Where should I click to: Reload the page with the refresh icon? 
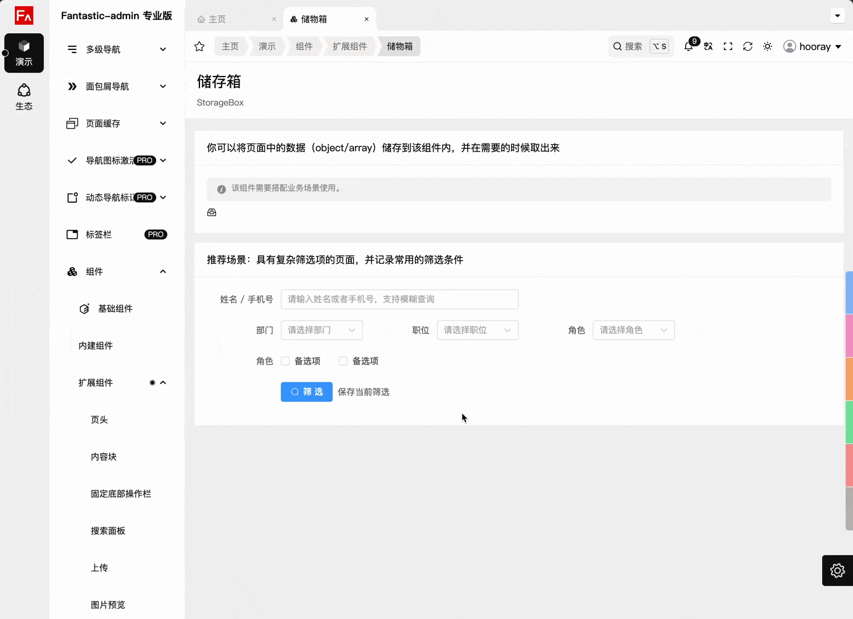tap(748, 46)
